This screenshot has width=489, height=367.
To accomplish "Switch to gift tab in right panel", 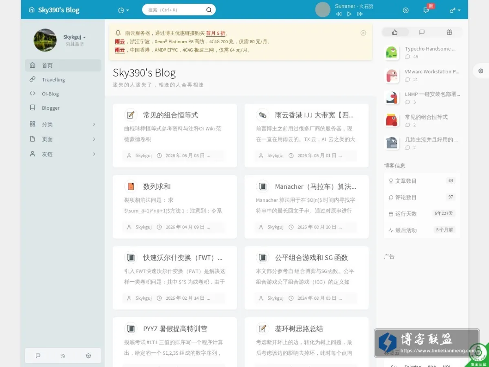I will point(449,32).
